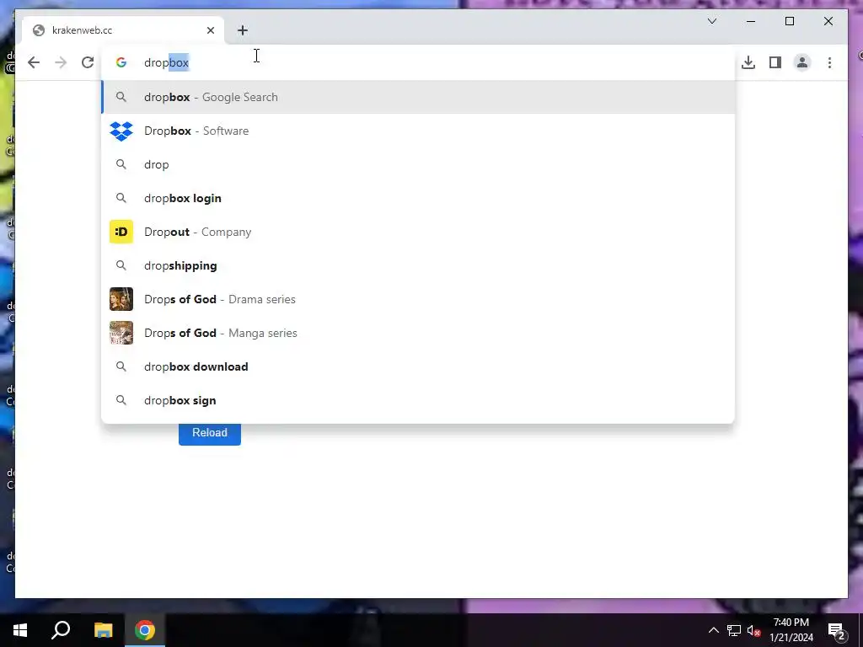Click Drops of God drama thumbnail
This screenshot has height=647, width=863.
click(121, 299)
